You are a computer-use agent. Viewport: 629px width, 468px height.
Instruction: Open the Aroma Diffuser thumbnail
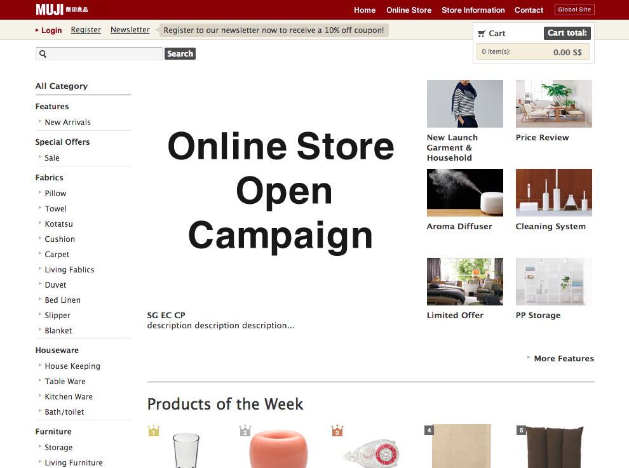[464, 192]
